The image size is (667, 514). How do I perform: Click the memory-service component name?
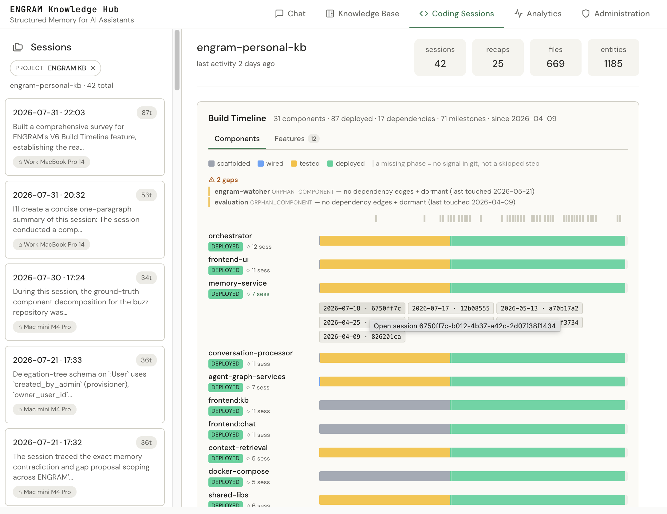tap(237, 283)
